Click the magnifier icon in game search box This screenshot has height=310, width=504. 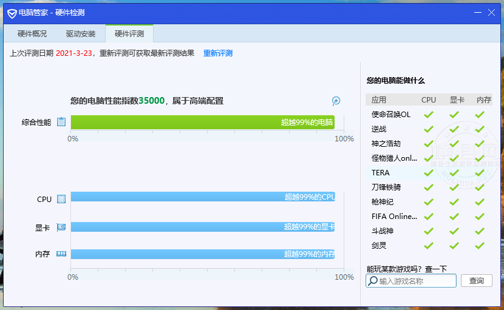point(373,281)
